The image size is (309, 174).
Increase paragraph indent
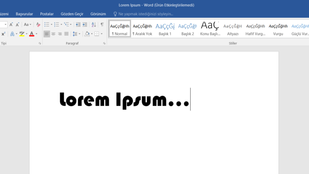[x=85, y=24]
